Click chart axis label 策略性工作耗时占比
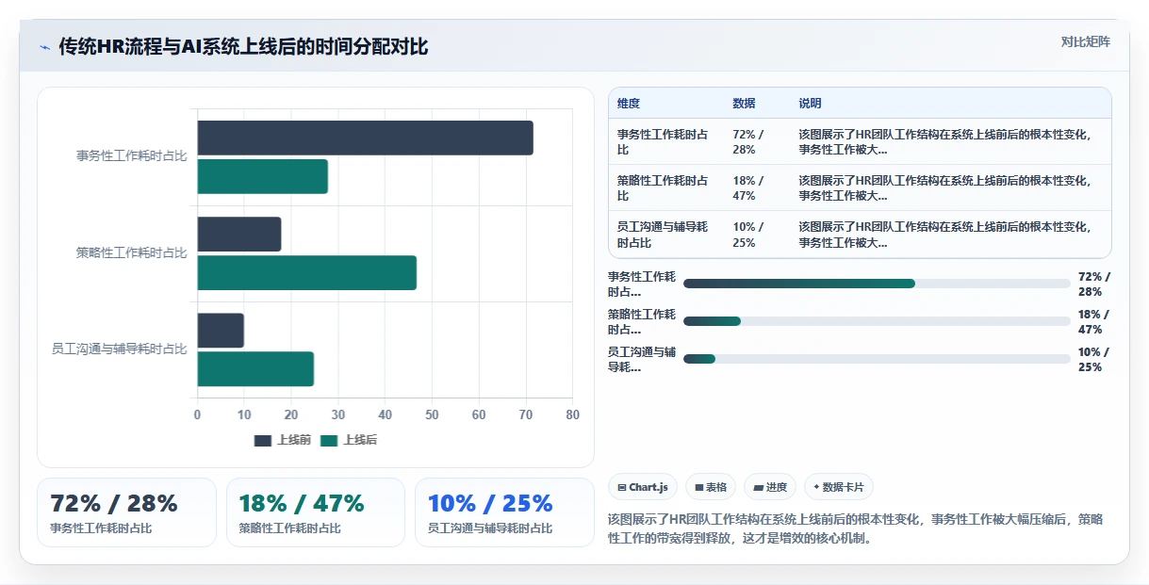The height and width of the screenshot is (585, 1149). pos(132,252)
